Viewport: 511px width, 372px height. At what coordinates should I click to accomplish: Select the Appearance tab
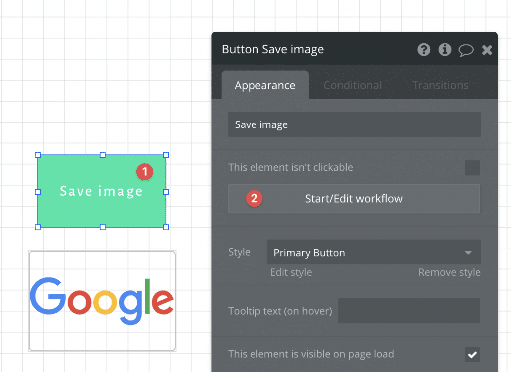click(264, 85)
